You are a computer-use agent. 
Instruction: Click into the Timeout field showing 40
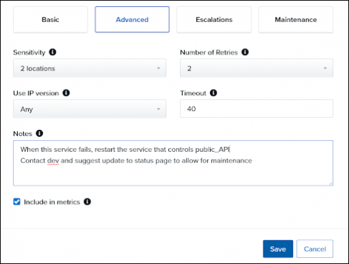pos(257,109)
